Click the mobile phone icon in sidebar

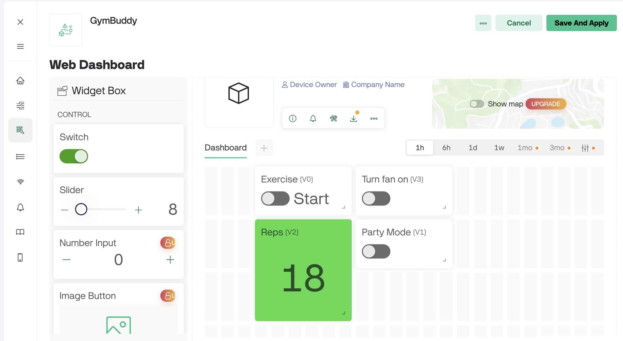pos(20,257)
